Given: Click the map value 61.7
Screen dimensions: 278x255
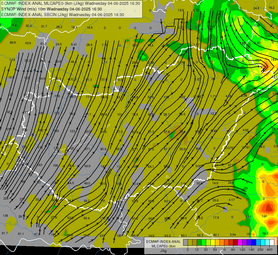Looking at the screenshot, I should 5,233.
